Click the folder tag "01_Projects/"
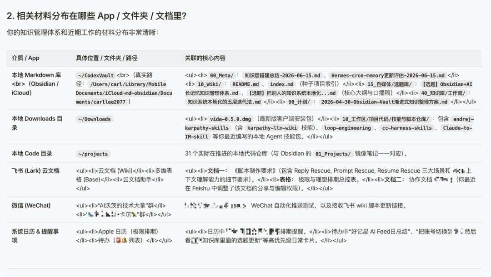This screenshot has width=491, height=277. point(333,154)
